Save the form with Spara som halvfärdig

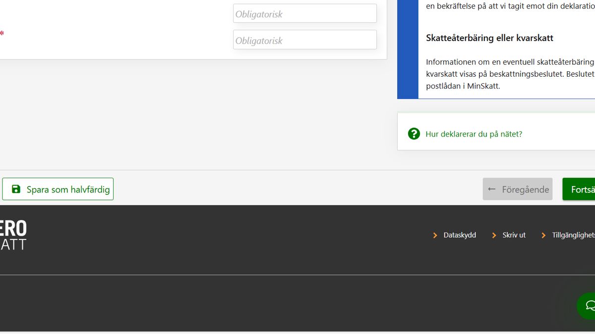click(58, 189)
